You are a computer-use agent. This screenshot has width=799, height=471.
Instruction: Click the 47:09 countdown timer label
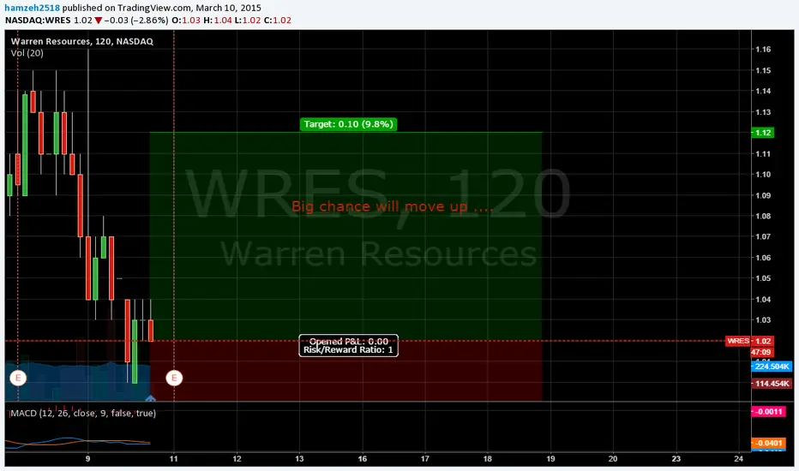[x=761, y=352]
